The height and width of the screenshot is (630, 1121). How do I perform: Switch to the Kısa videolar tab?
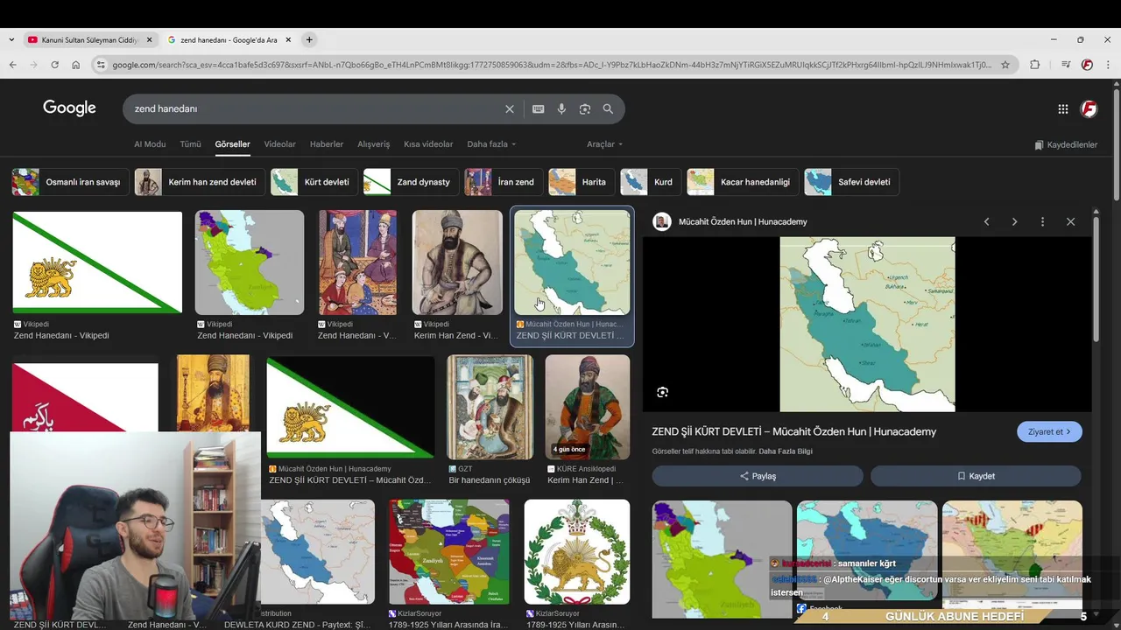tap(428, 144)
